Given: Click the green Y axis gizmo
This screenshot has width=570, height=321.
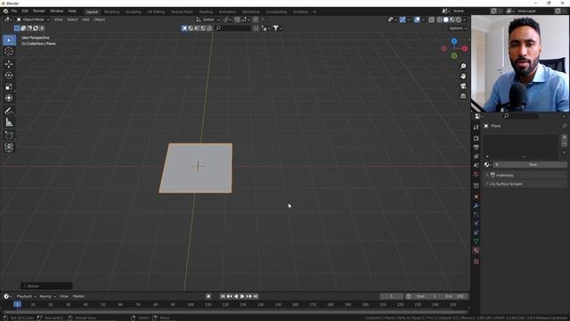Looking at the screenshot, I should (x=454, y=56).
